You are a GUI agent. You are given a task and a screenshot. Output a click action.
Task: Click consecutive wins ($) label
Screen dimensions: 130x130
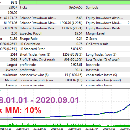point(34,75)
